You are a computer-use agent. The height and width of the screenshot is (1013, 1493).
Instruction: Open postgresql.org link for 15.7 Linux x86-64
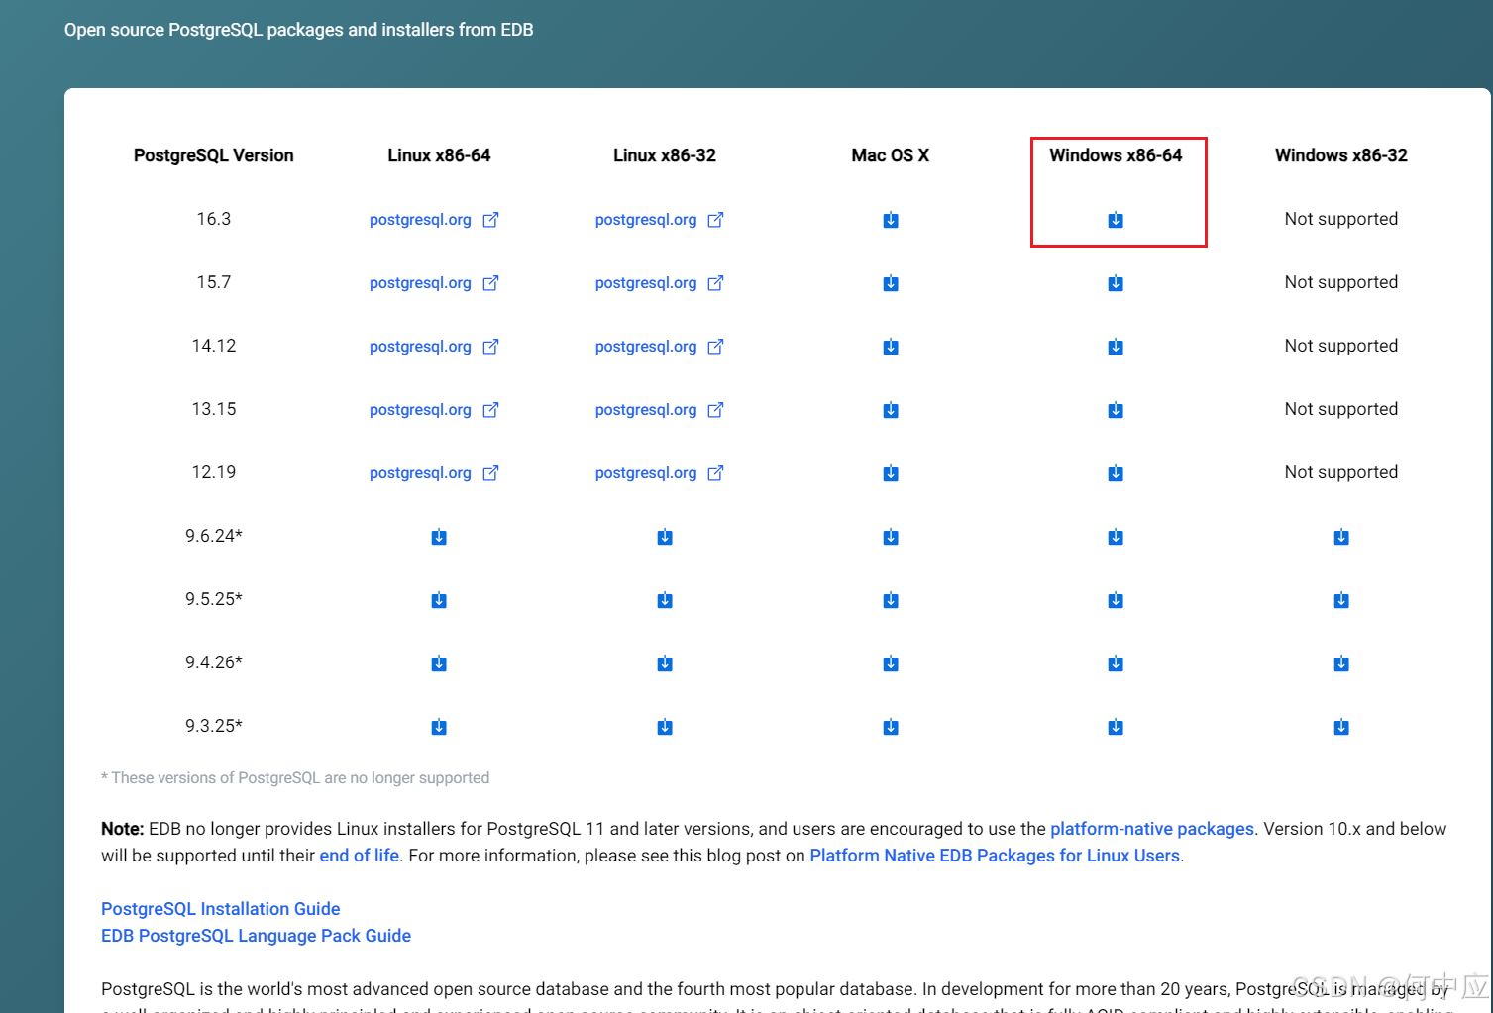coord(434,283)
